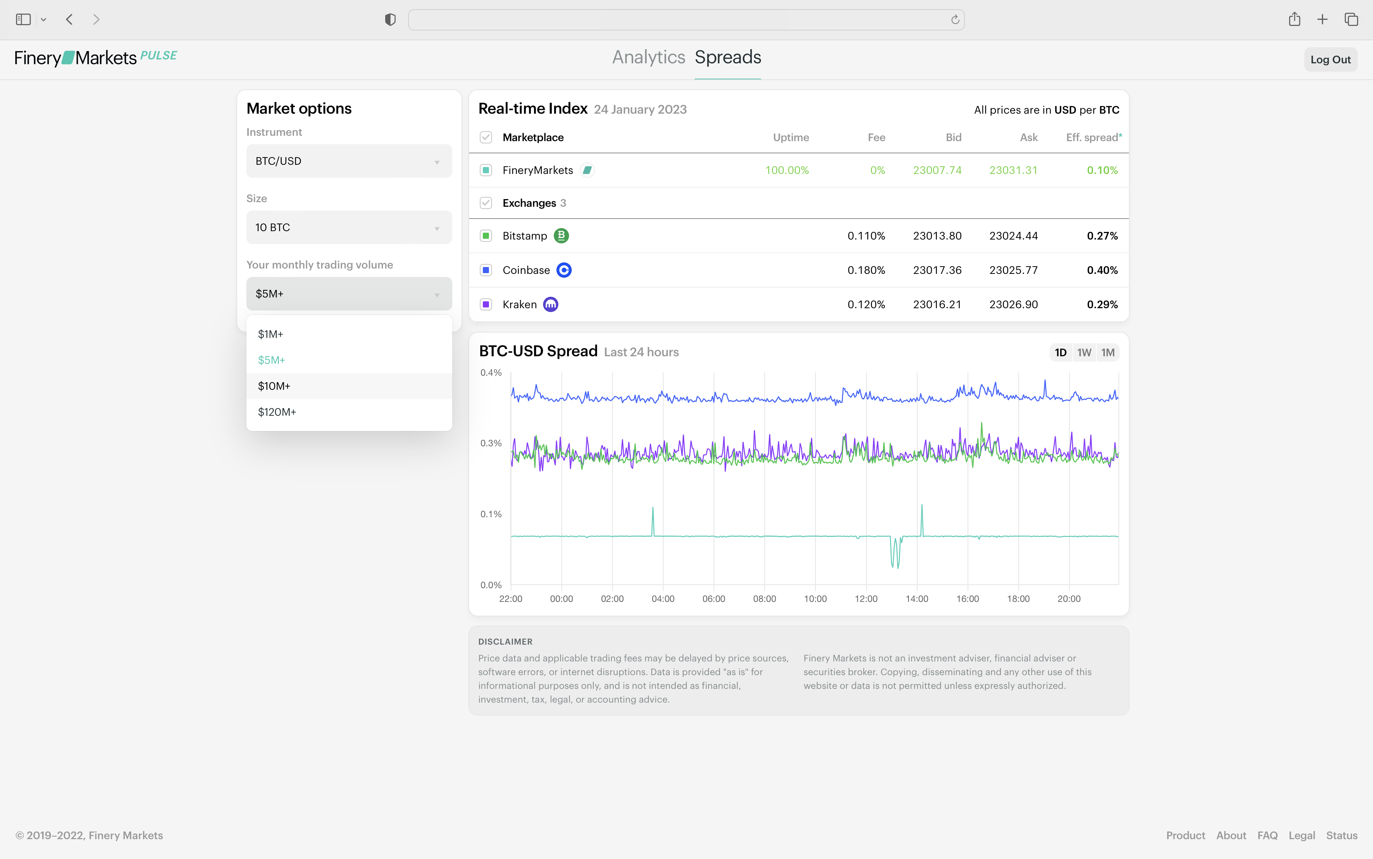This screenshot has width=1373, height=859.
Task: Click the FineryMarkets badge icon
Action: pos(587,171)
